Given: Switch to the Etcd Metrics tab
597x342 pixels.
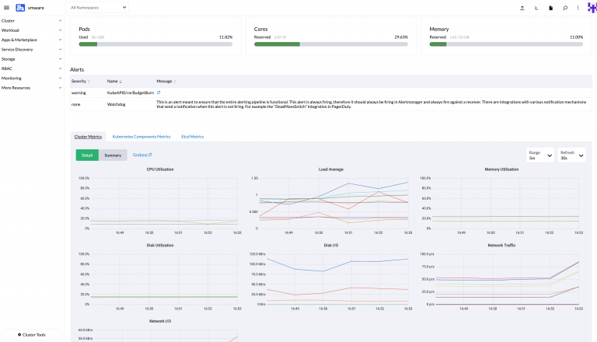Looking at the screenshot, I should (192, 136).
